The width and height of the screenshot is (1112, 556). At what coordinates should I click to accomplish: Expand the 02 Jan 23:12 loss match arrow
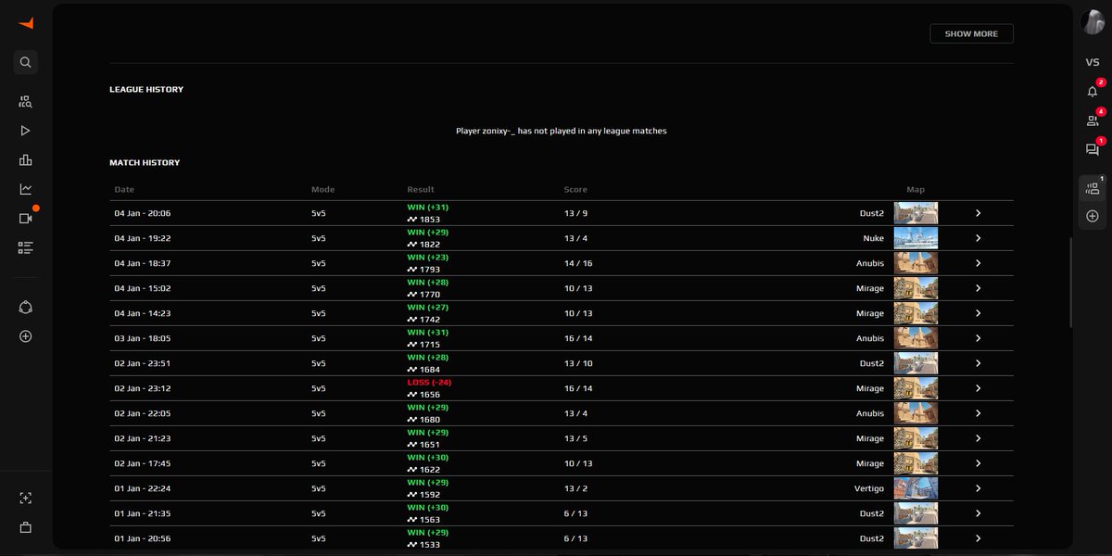(978, 388)
